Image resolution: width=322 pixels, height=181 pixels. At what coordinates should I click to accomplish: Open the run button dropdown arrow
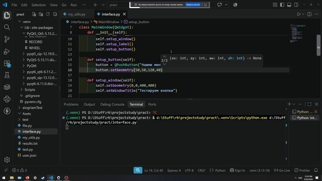pyautogui.click(x=303, y=14)
